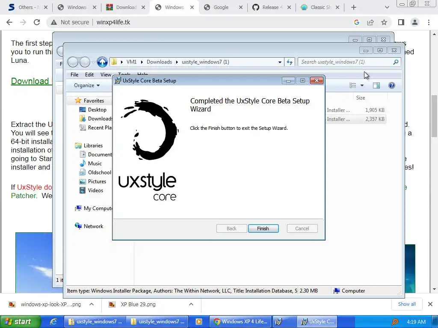Open Documents library in navigation pane
Screen dimensions: 438x328
(x=96, y=154)
